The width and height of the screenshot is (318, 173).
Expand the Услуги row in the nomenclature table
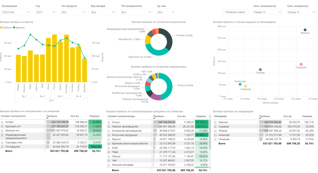pyautogui.click(x=109, y=122)
